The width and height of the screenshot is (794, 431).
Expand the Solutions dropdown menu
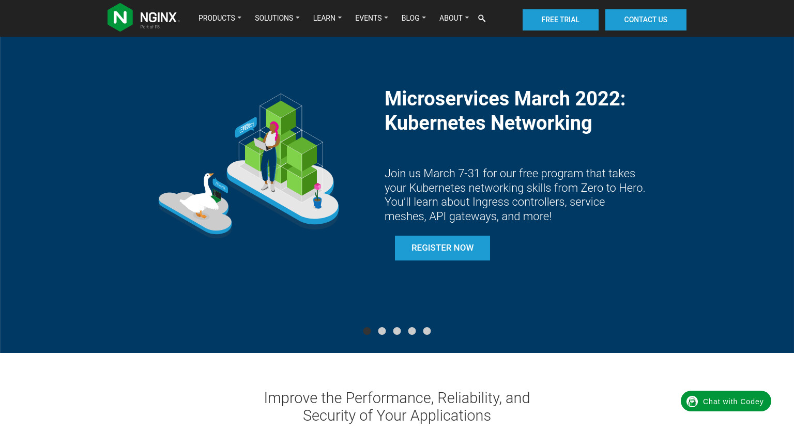pos(277,18)
